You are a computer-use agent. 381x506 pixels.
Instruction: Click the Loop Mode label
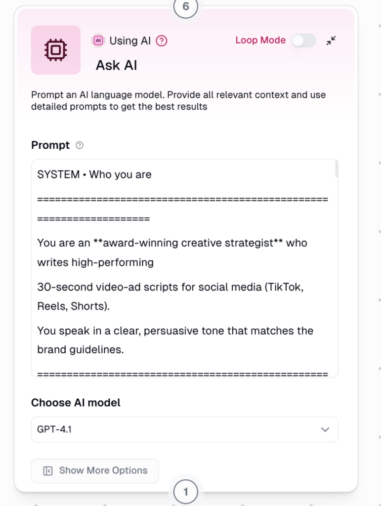pyautogui.click(x=260, y=41)
